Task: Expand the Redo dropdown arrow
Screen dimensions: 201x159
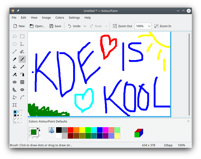Action: pyautogui.click(x=106, y=26)
